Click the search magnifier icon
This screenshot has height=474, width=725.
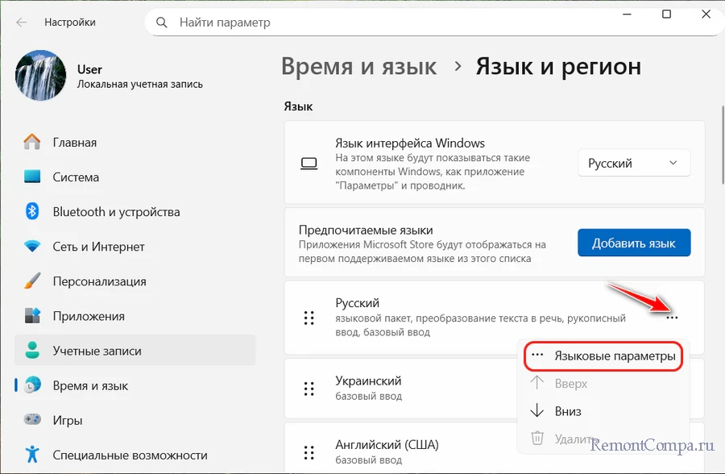pyautogui.click(x=162, y=23)
